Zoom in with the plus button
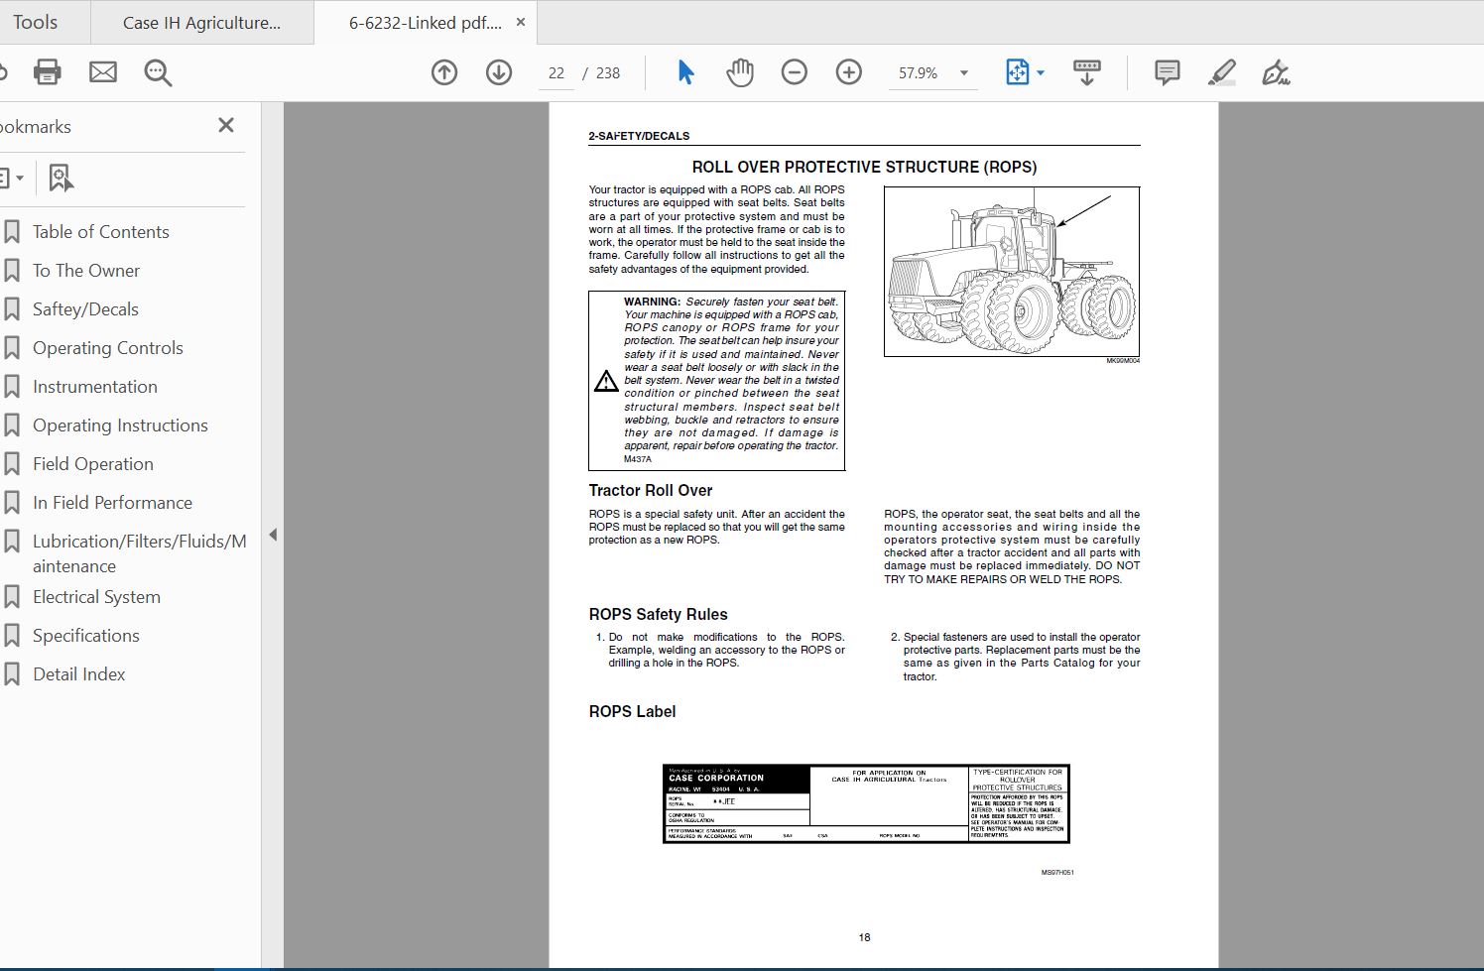1484x971 pixels. point(849,72)
